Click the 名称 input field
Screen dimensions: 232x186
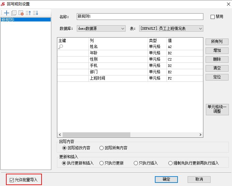point(140,16)
